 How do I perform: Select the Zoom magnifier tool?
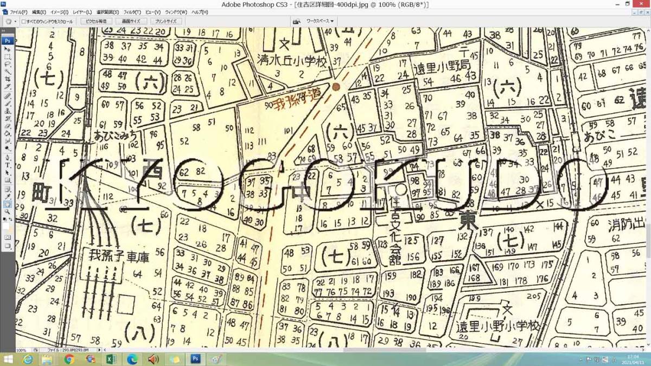point(8,212)
